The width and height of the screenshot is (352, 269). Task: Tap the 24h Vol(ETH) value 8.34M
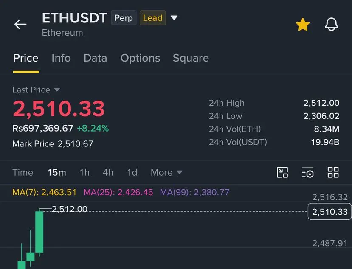coord(327,129)
